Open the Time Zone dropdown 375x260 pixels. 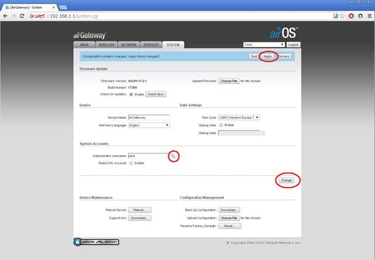(239, 118)
